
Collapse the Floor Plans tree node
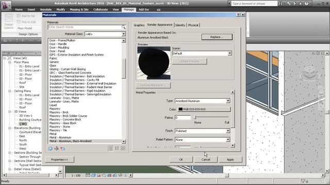pyautogui.click(x=10, y=62)
